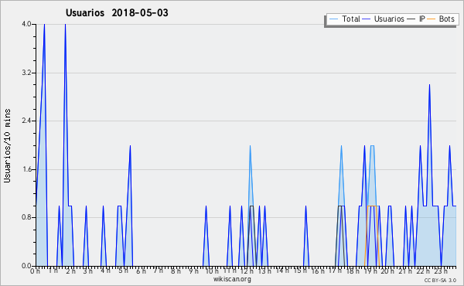Image resolution: width=464 pixels, height=286 pixels.
Task: Click the '23 h' x-axis label
Action: (x=440, y=271)
